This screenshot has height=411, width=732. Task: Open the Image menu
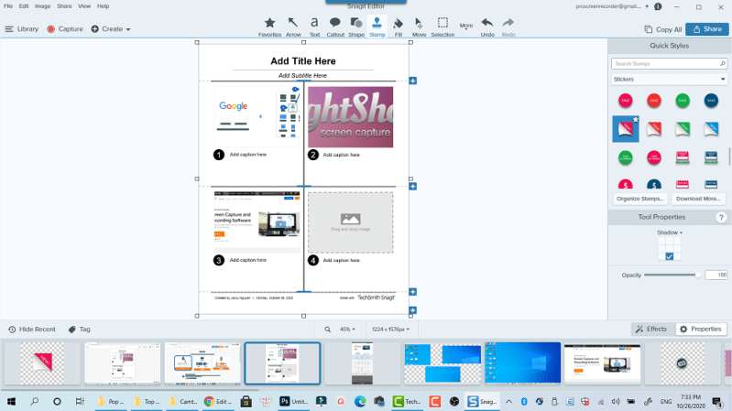pos(42,6)
